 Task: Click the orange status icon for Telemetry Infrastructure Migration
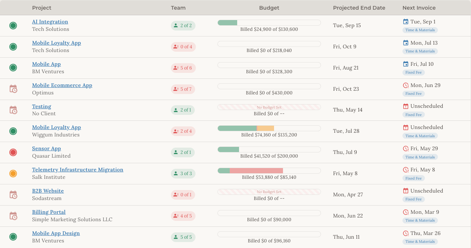click(x=13, y=174)
